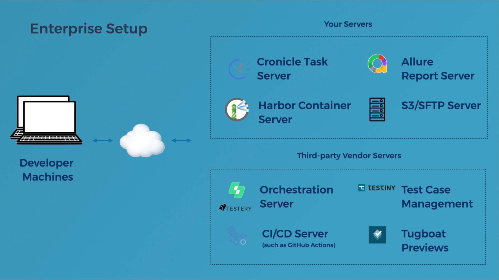Click the Orchestration Server label
Image resolution: width=499 pixels, height=280 pixels.
coord(296,197)
